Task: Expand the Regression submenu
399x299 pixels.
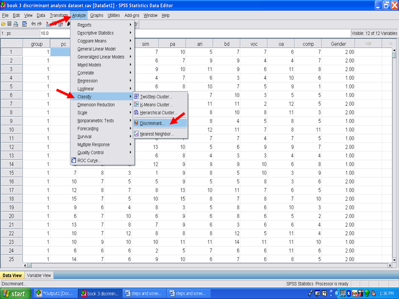Action: [x=87, y=81]
